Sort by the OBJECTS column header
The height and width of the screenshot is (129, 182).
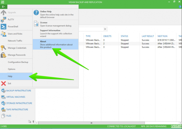coord(107,36)
